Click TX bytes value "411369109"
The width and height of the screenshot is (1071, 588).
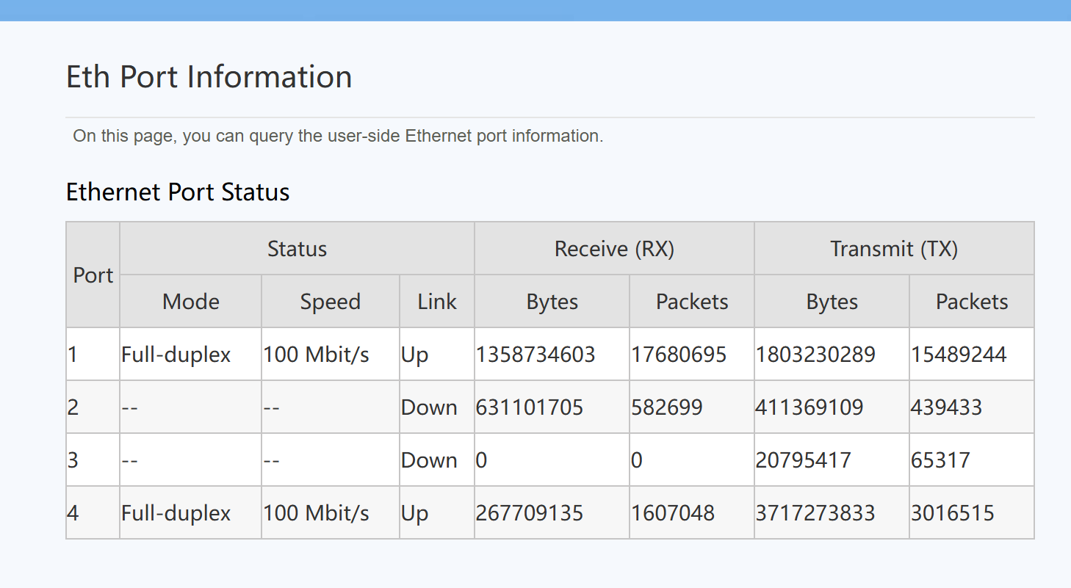pyautogui.click(x=832, y=407)
